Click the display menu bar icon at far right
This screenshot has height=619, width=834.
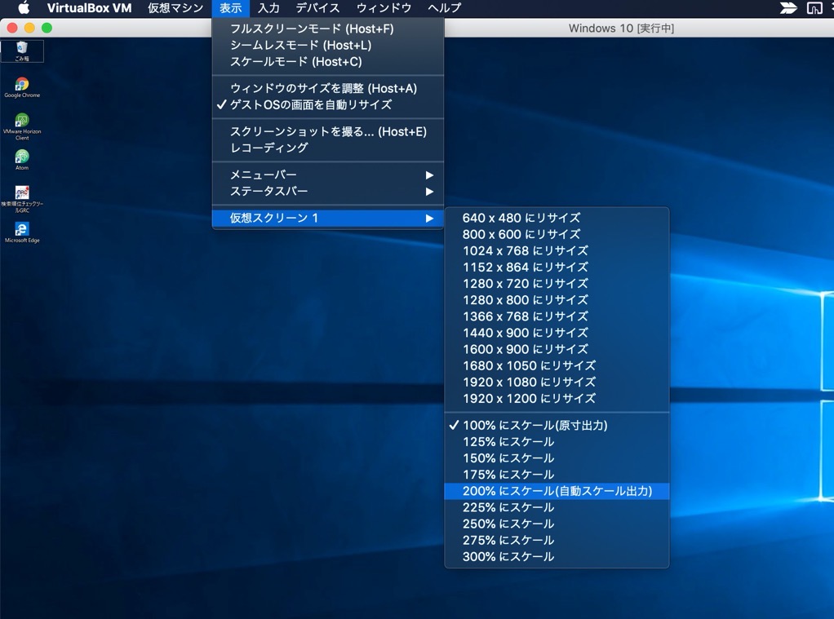pyautogui.click(x=814, y=7)
